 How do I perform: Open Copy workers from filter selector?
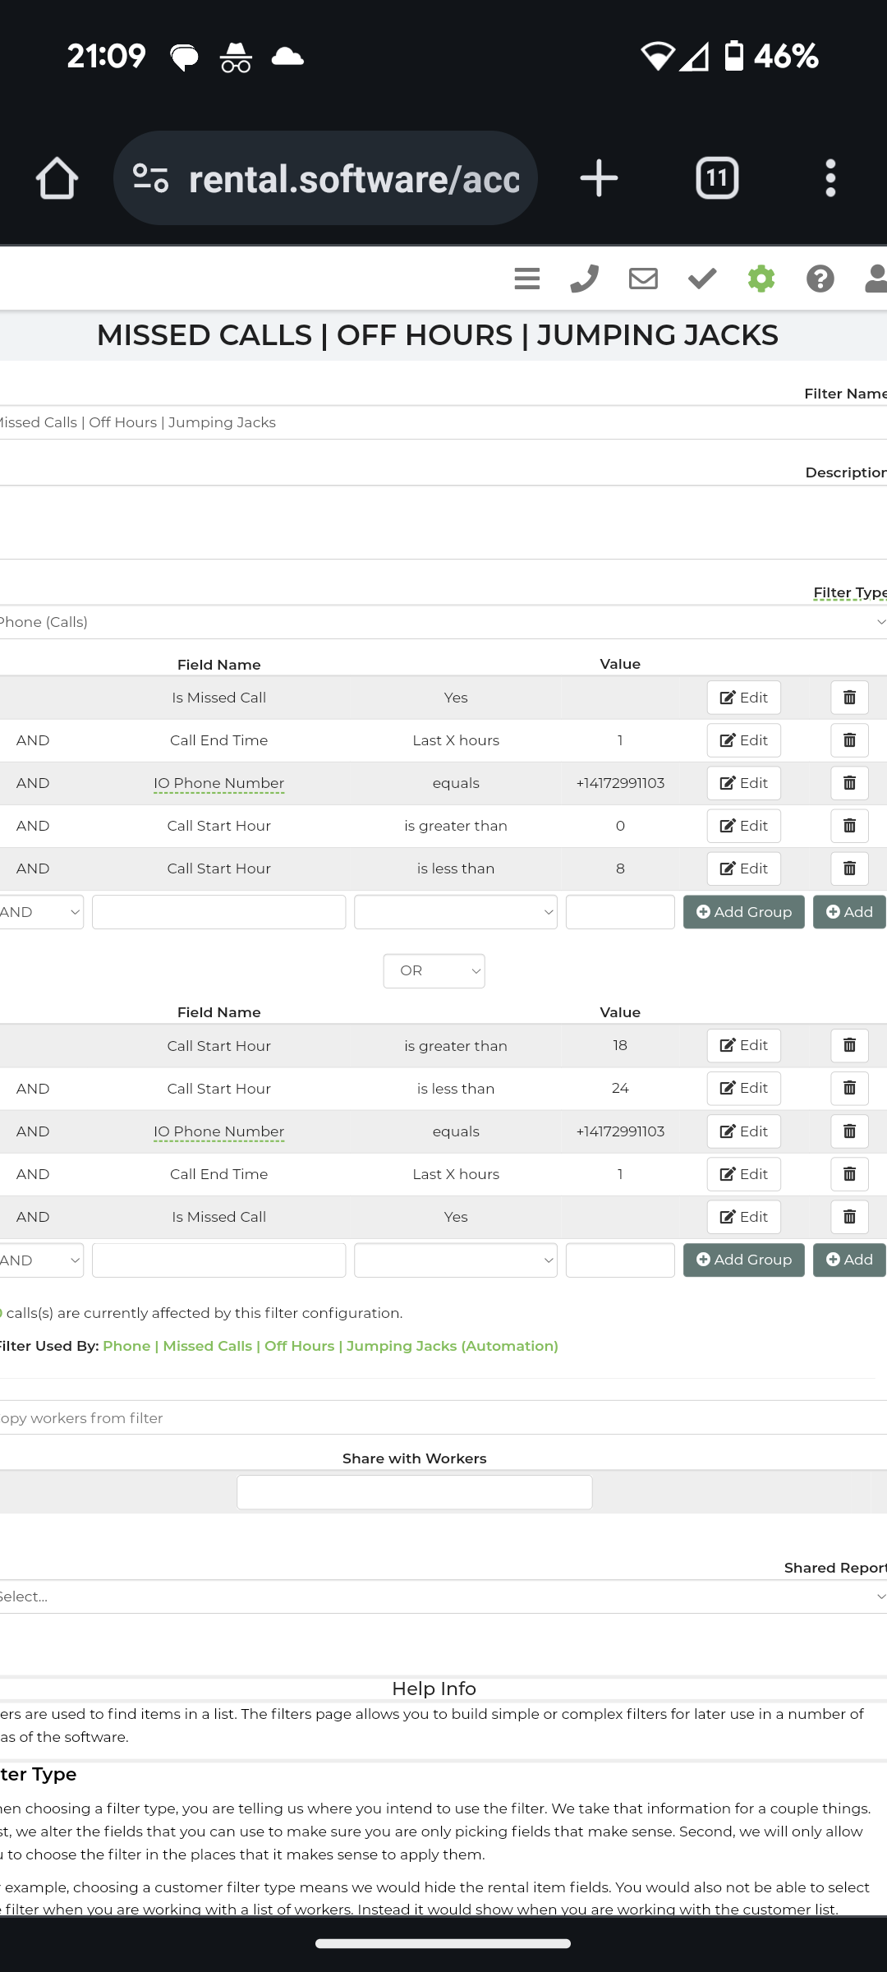coord(443,1417)
